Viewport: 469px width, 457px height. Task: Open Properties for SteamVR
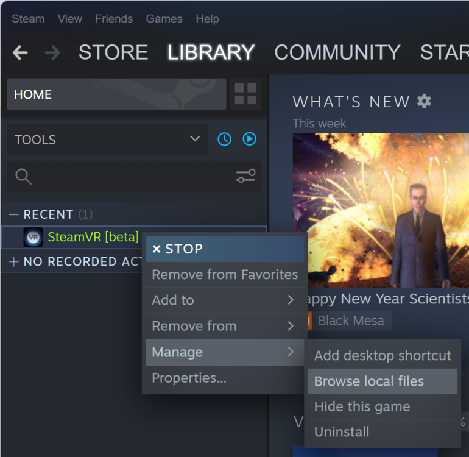[x=225, y=378]
